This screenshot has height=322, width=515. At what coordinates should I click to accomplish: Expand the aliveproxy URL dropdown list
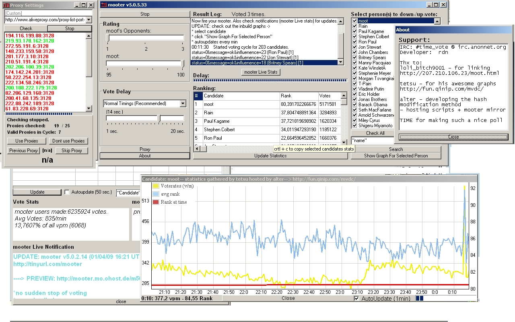pyautogui.click(x=89, y=20)
